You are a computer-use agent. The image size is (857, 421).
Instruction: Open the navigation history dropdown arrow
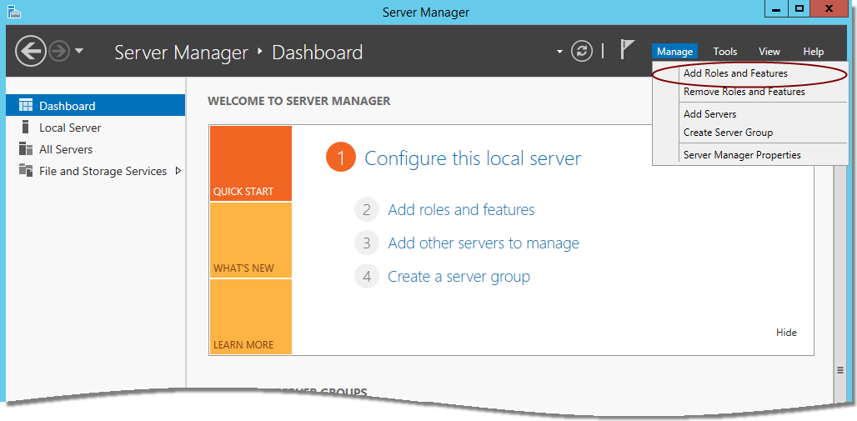[79, 51]
